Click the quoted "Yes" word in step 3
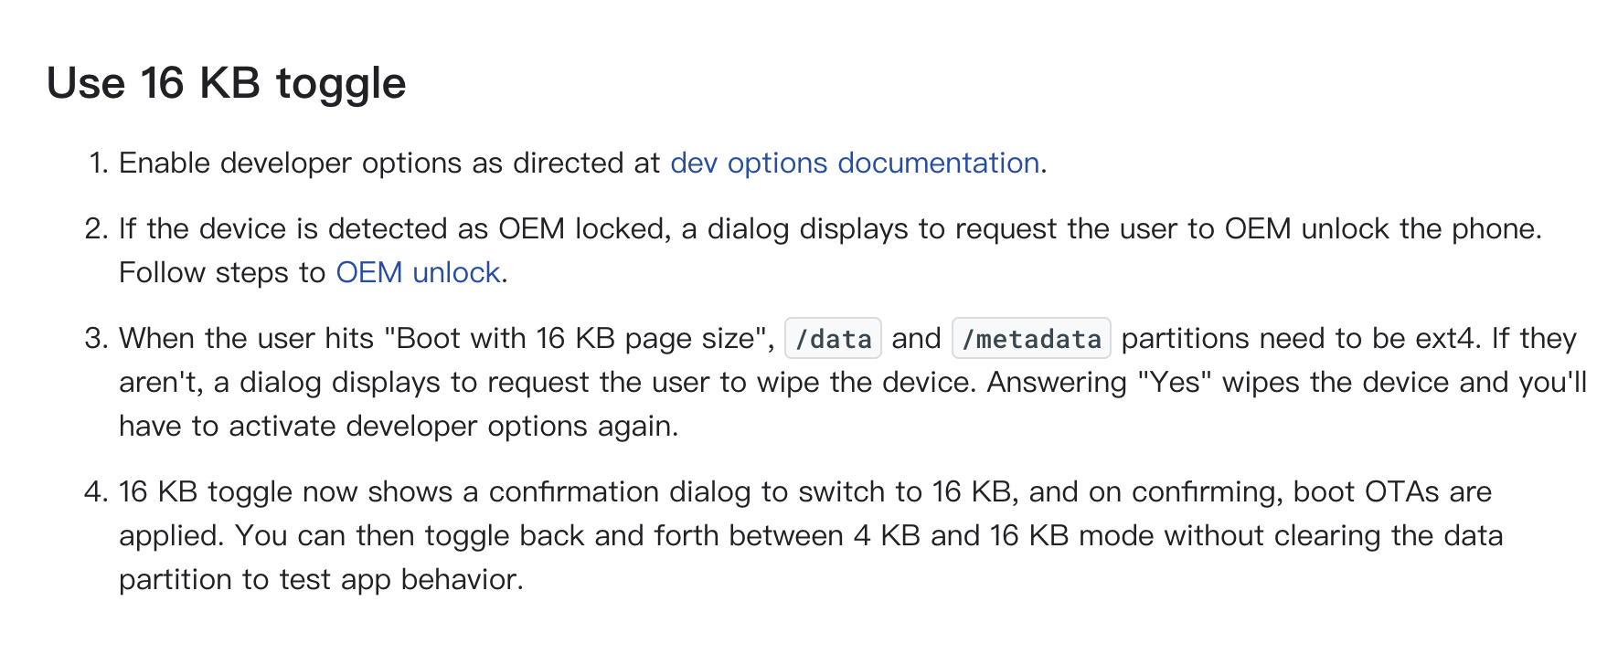The height and width of the screenshot is (654, 1618). (x=1175, y=382)
